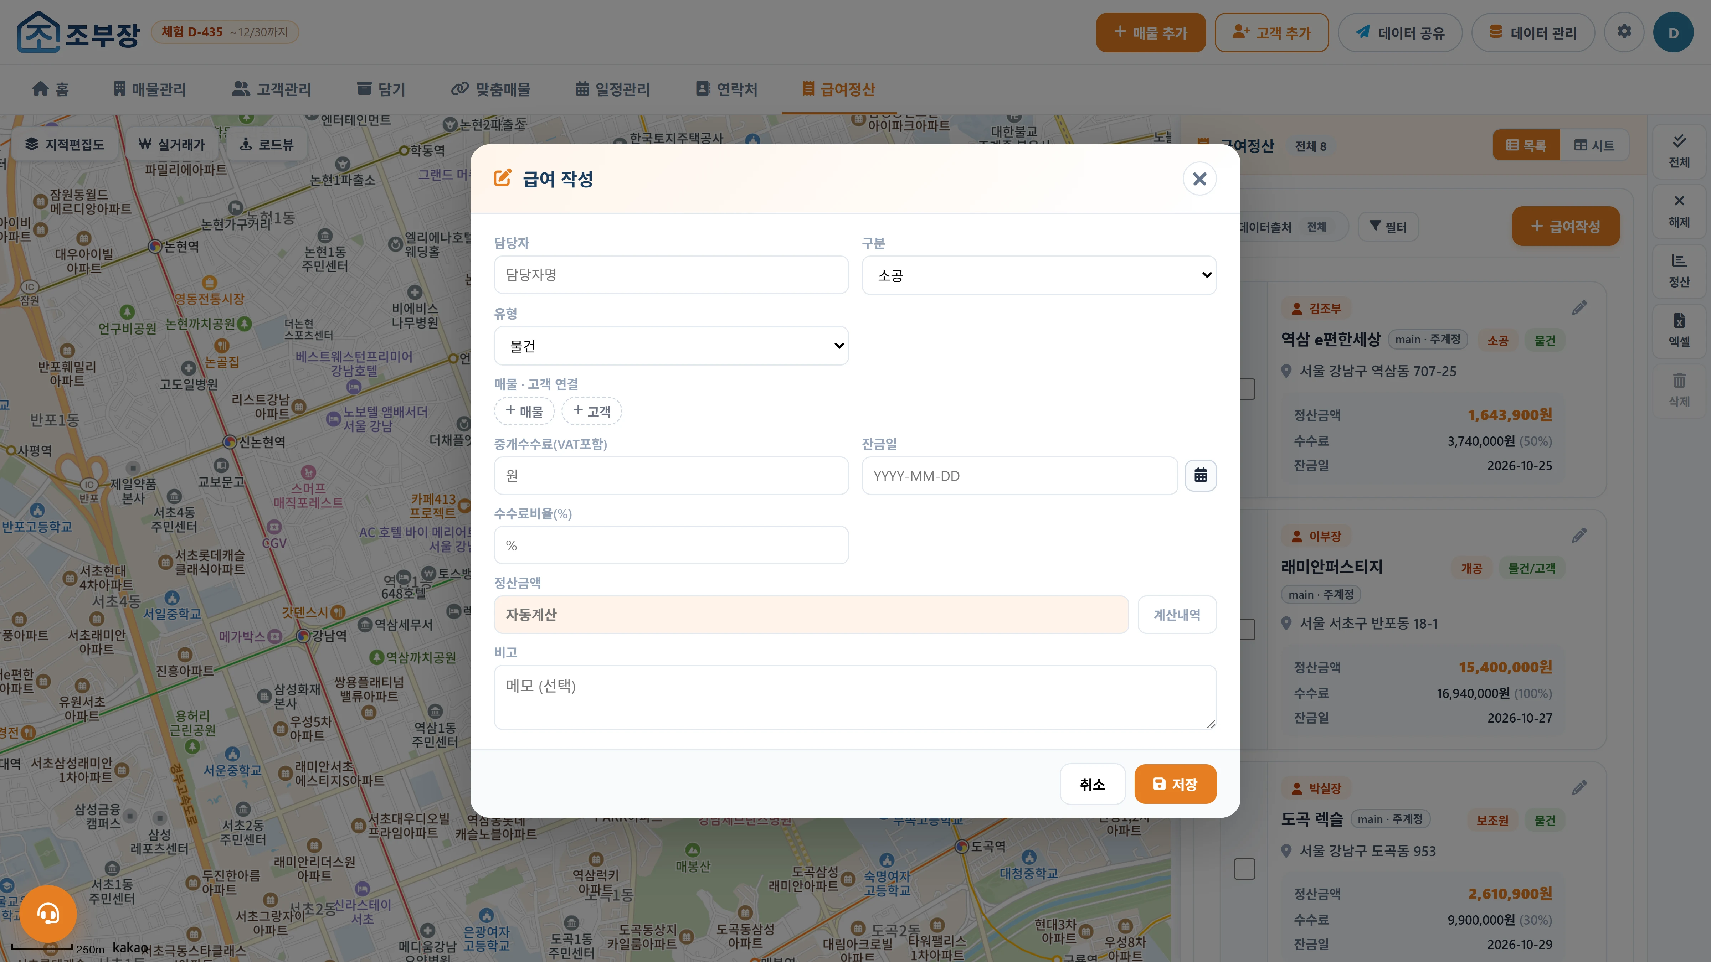
Task: Edit the 김조부 salary card pencil icon
Action: tap(1579, 308)
